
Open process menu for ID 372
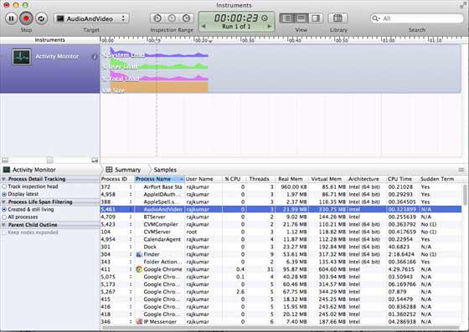tap(131, 186)
